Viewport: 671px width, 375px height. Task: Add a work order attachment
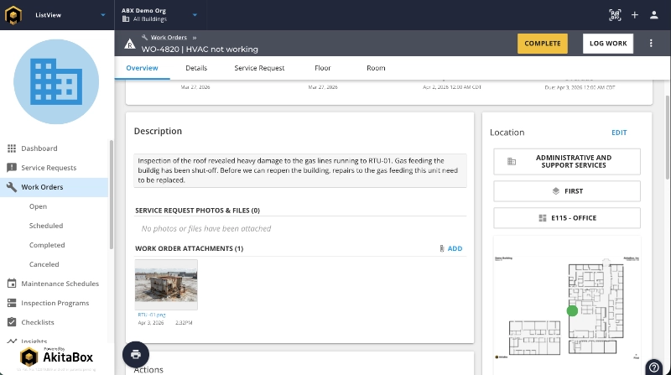tap(450, 248)
